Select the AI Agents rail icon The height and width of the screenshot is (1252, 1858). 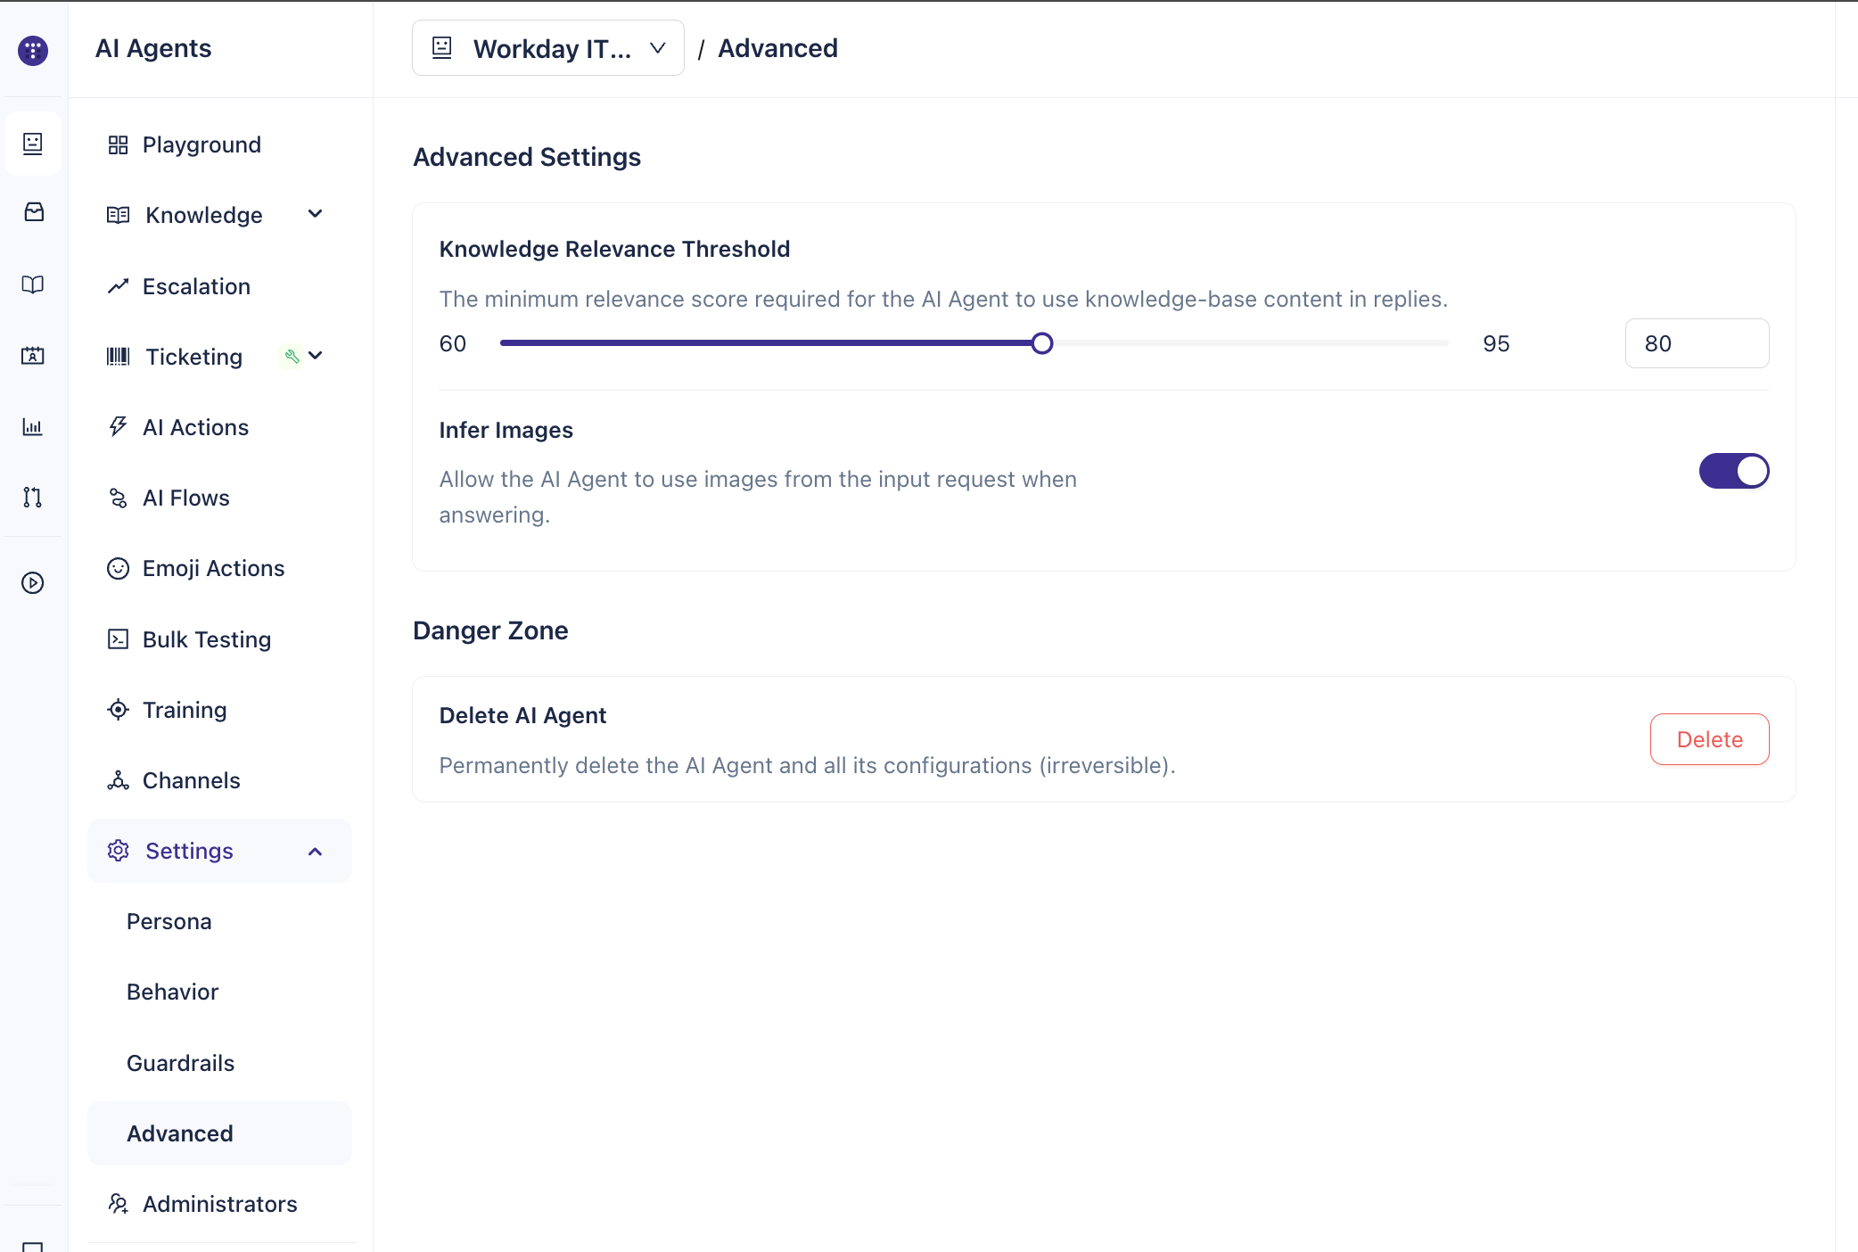tap(33, 144)
